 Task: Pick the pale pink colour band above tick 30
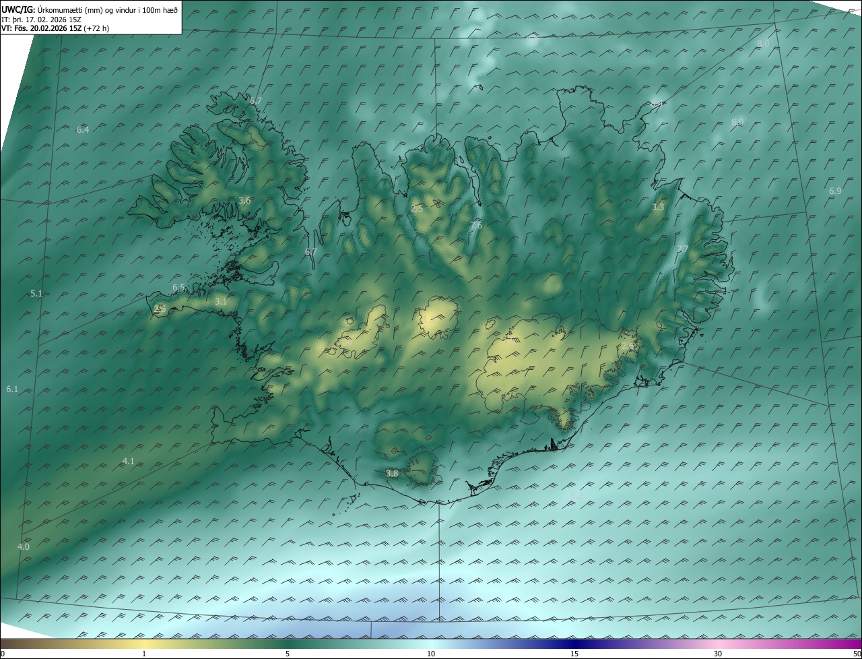coord(718,644)
